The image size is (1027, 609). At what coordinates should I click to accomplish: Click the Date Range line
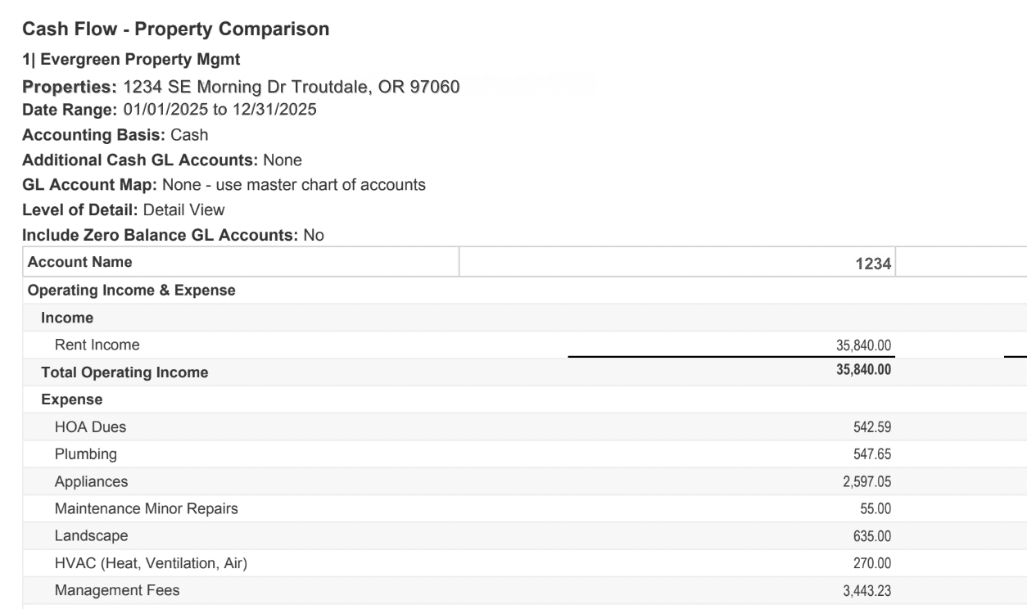[170, 111]
